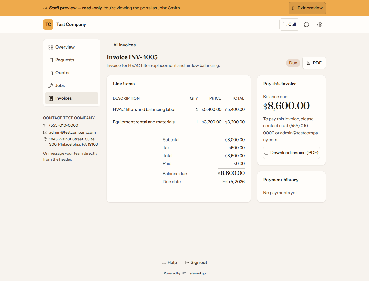Click the Due status badge

[293, 63]
